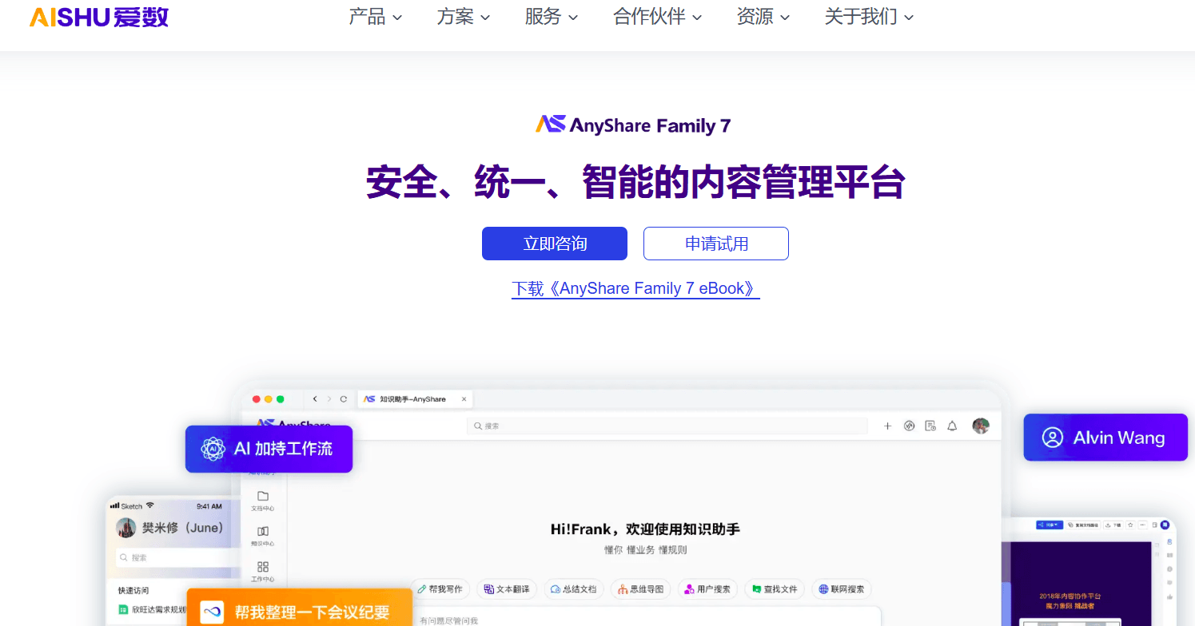1195x626 pixels.
Task: Click the activity pulse icon in the AnyShare header
Action: (x=909, y=426)
